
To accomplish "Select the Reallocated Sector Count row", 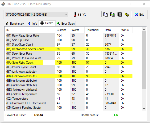I will point(69,49).
